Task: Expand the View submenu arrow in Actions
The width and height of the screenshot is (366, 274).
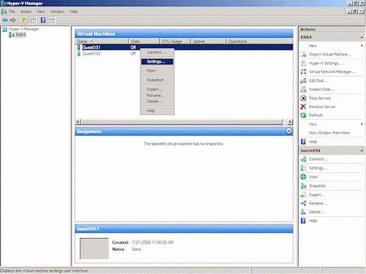Action: coord(362,124)
